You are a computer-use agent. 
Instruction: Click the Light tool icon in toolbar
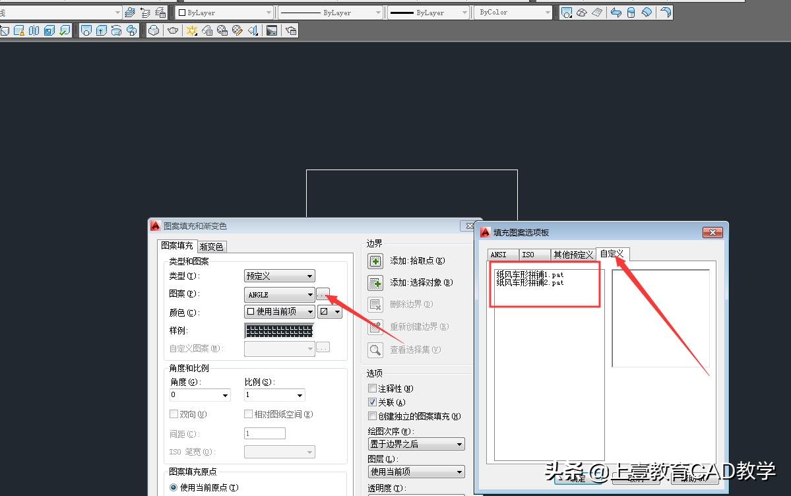coord(192,30)
